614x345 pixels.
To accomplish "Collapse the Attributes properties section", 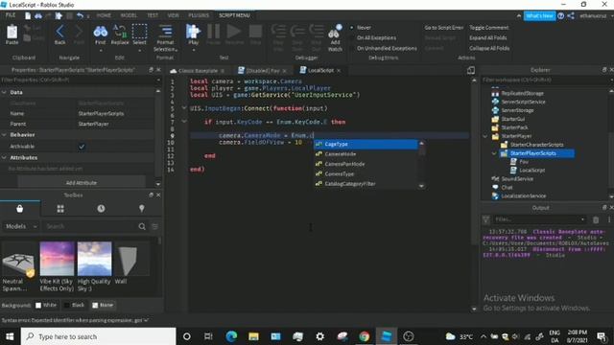I will click(4, 157).
